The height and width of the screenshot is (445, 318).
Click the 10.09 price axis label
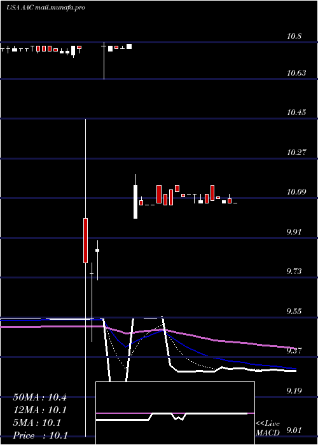point(297,192)
